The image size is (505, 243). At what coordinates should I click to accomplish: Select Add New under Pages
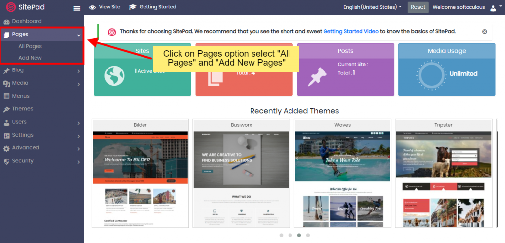click(30, 58)
